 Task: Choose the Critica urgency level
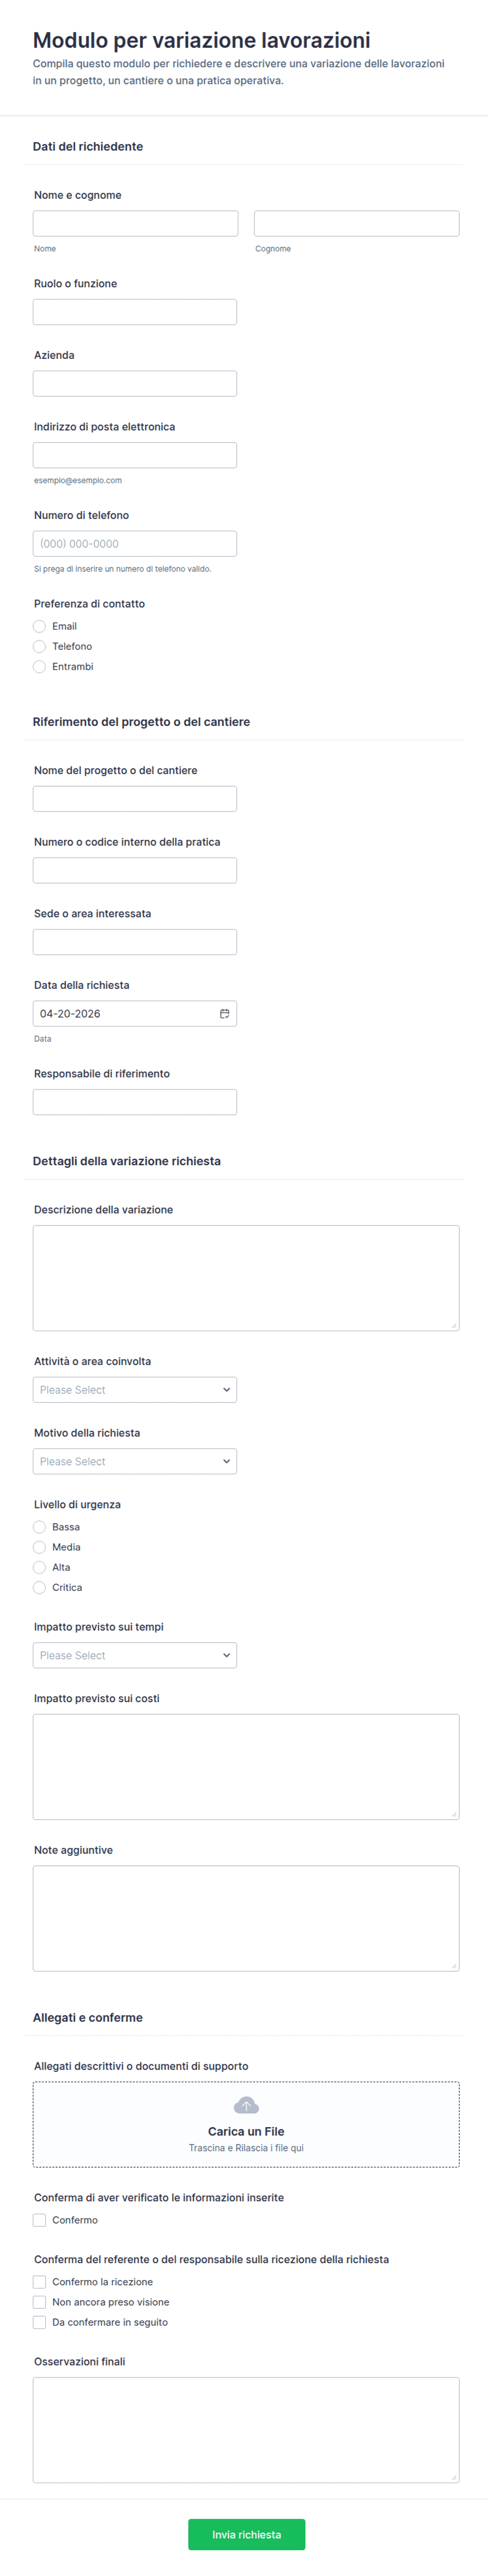pyautogui.click(x=40, y=1587)
